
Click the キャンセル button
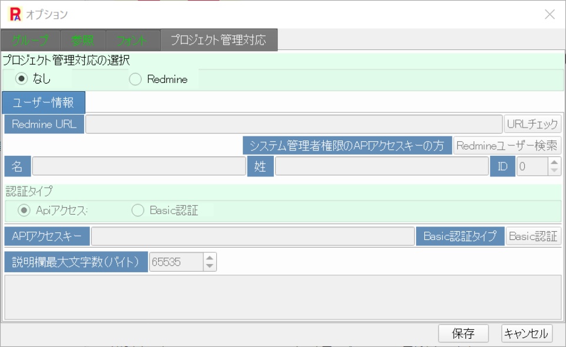pos(527,333)
